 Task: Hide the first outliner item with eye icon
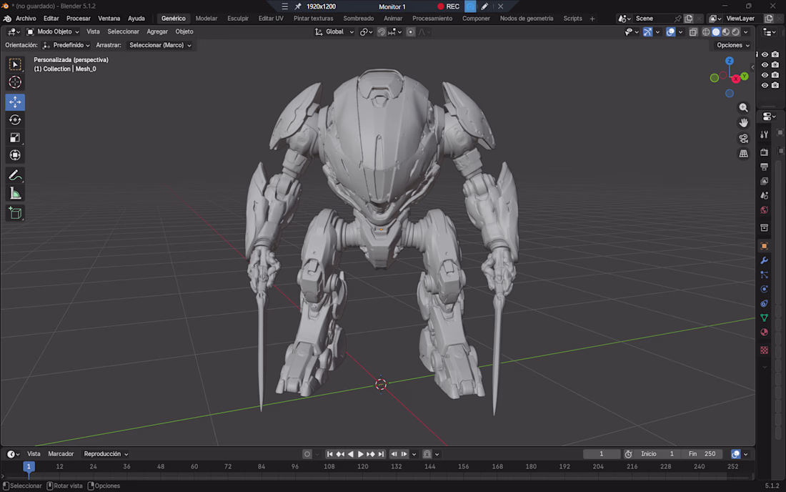click(765, 54)
